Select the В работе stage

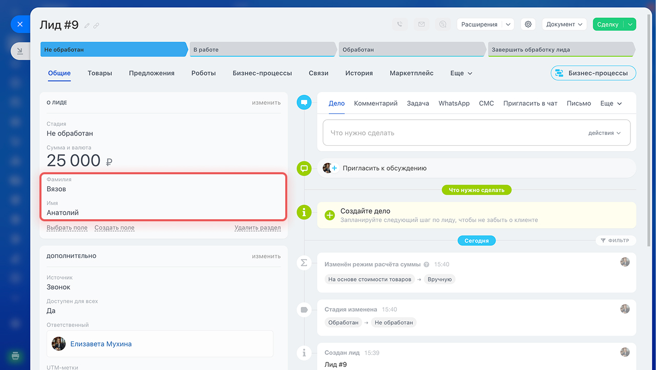(263, 50)
